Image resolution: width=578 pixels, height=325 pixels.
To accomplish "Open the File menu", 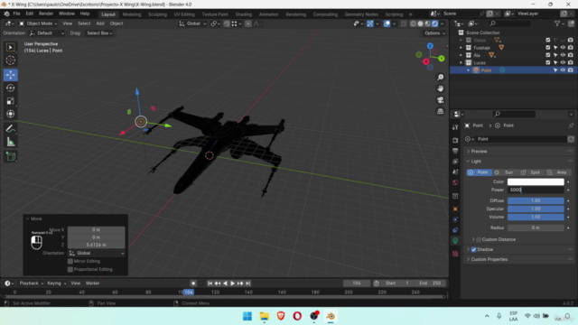I will tap(16, 14).
